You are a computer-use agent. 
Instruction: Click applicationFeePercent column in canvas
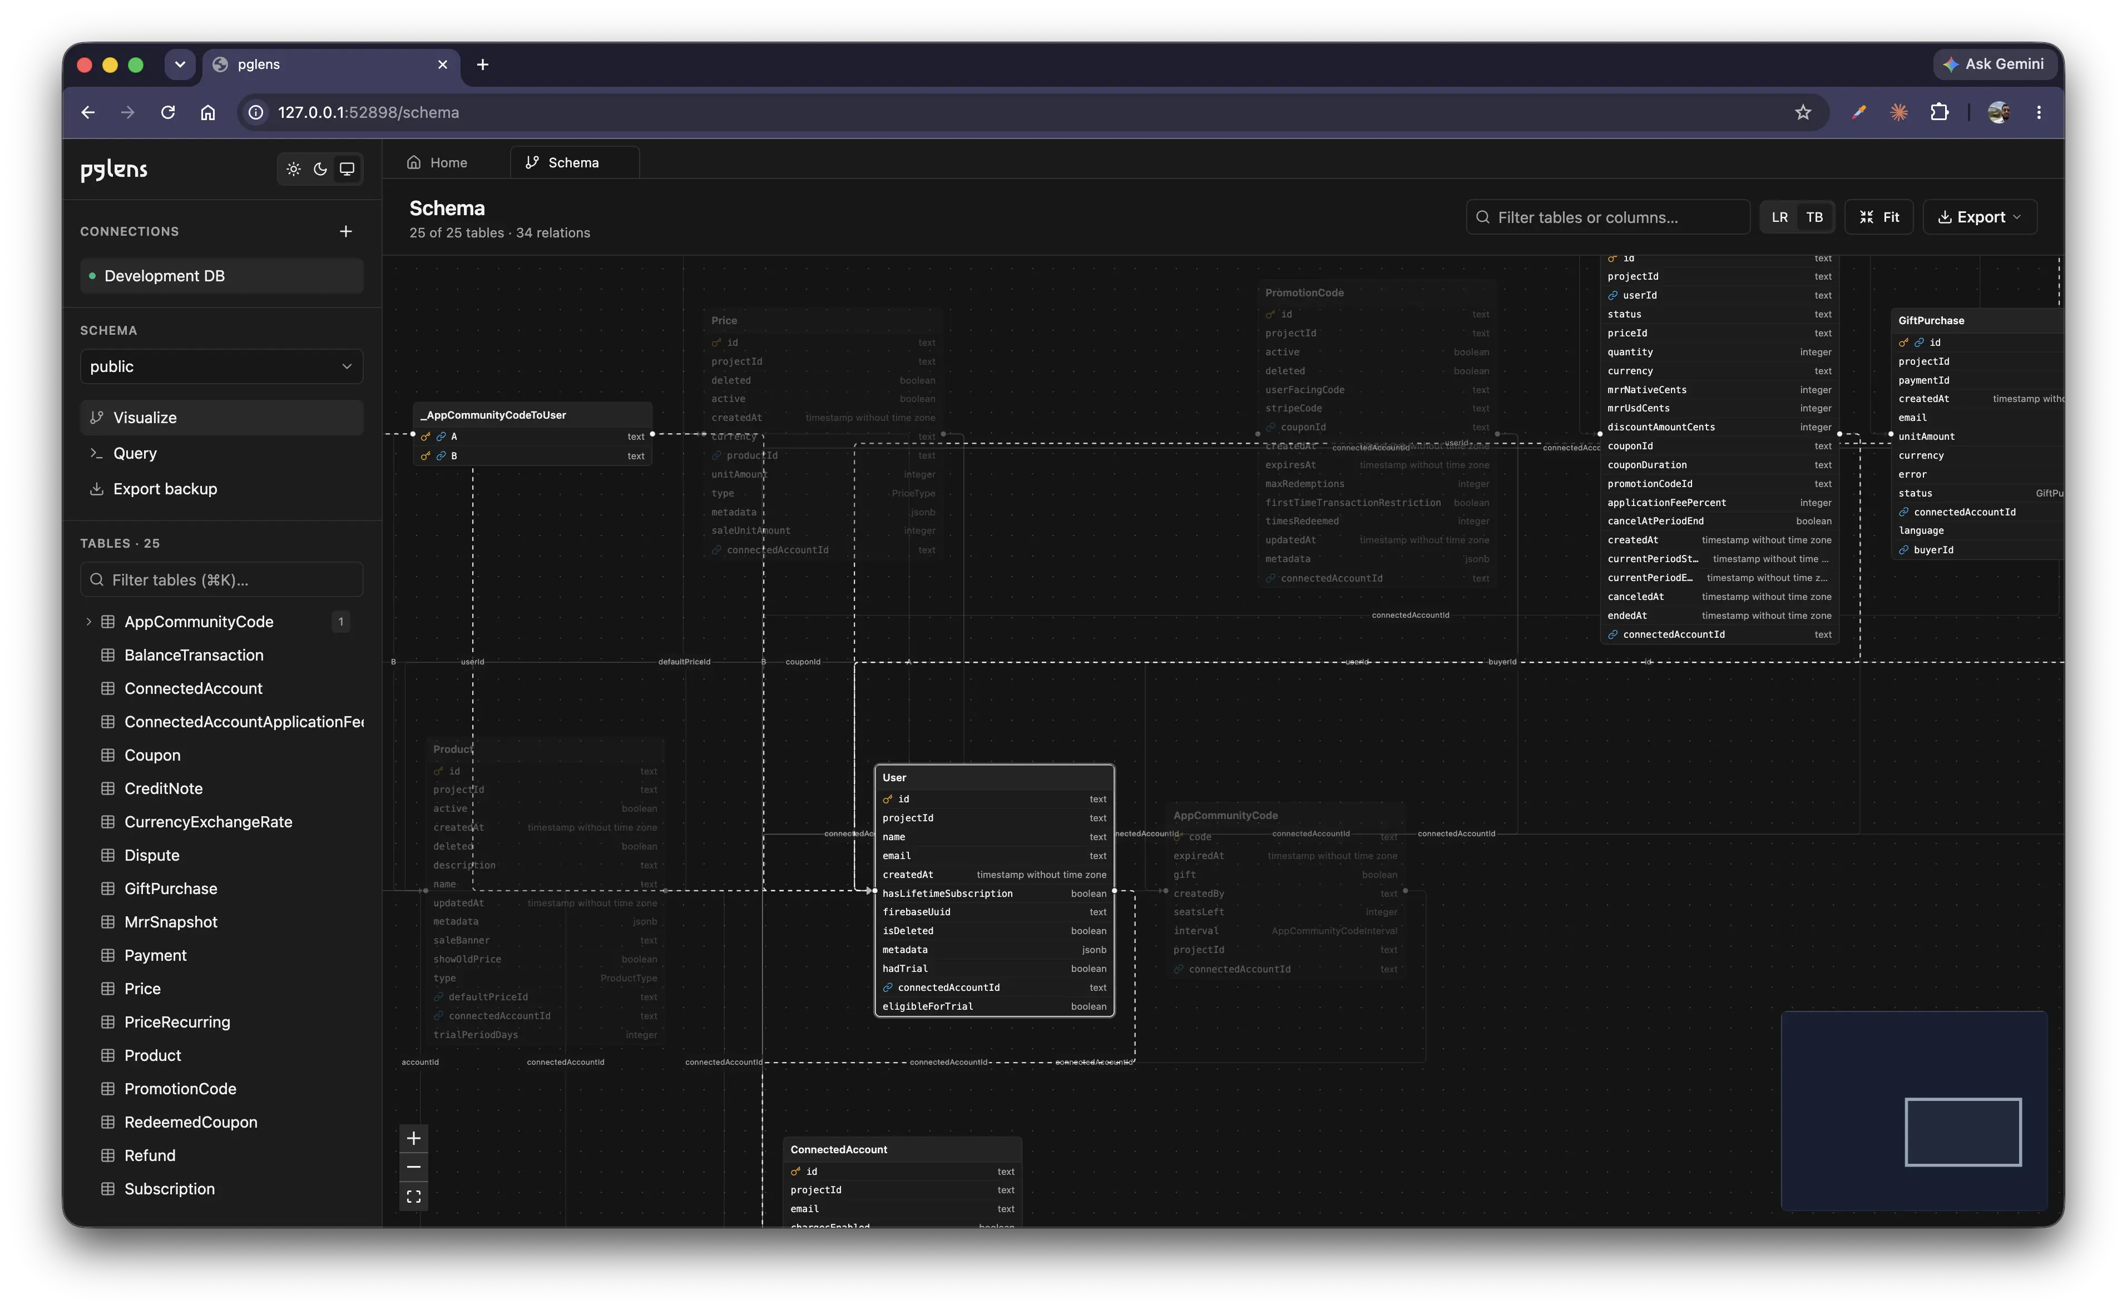click(1720, 503)
